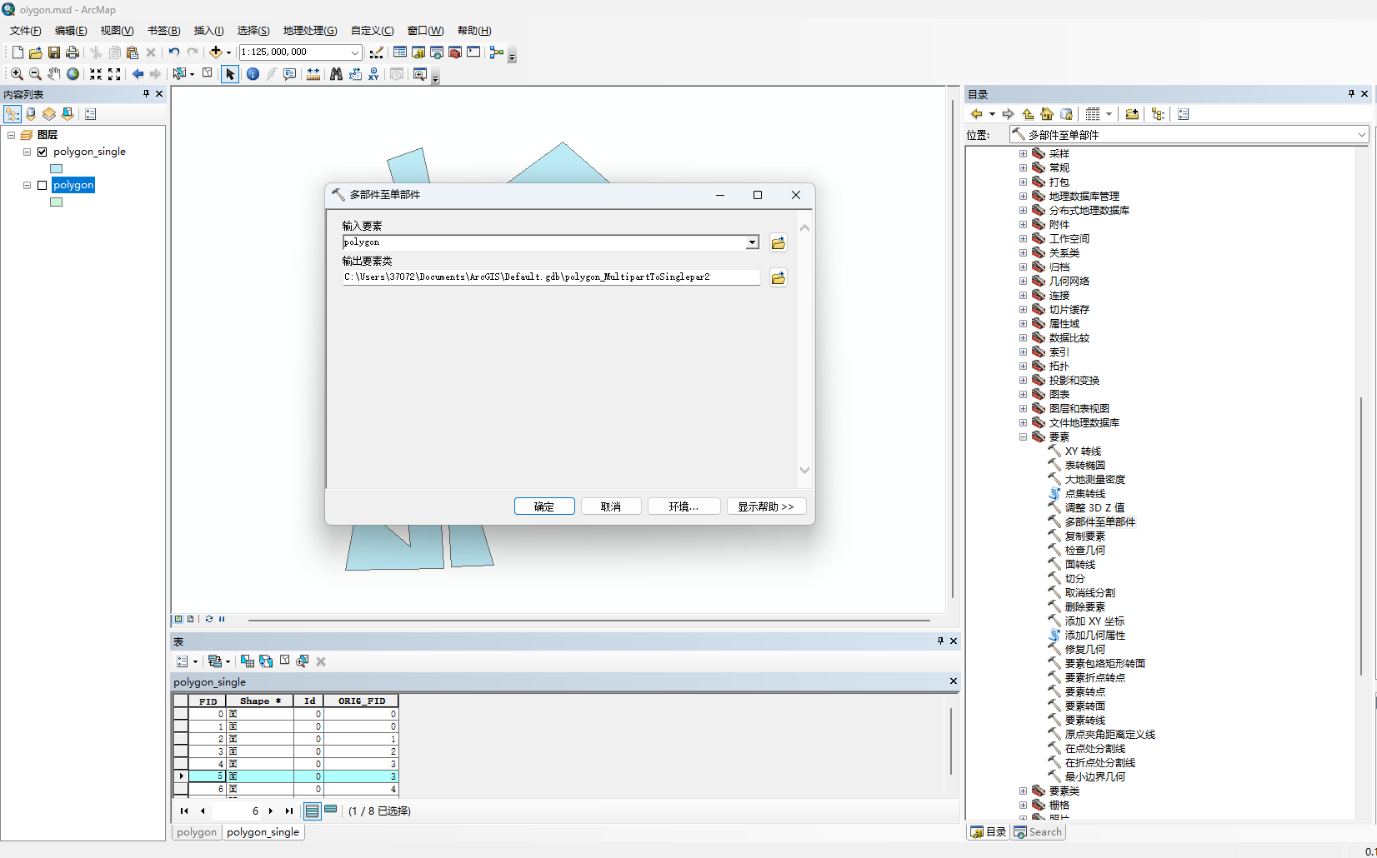Move up one level in catalog
The height and width of the screenshot is (858, 1377).
click(1028, 114)
